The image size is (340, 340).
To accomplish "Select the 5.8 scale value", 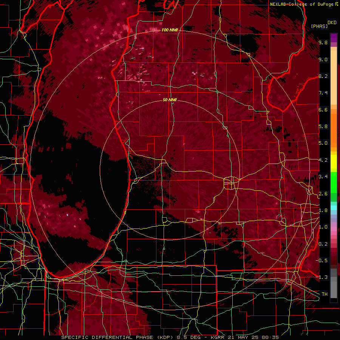I will pos(323,127).
